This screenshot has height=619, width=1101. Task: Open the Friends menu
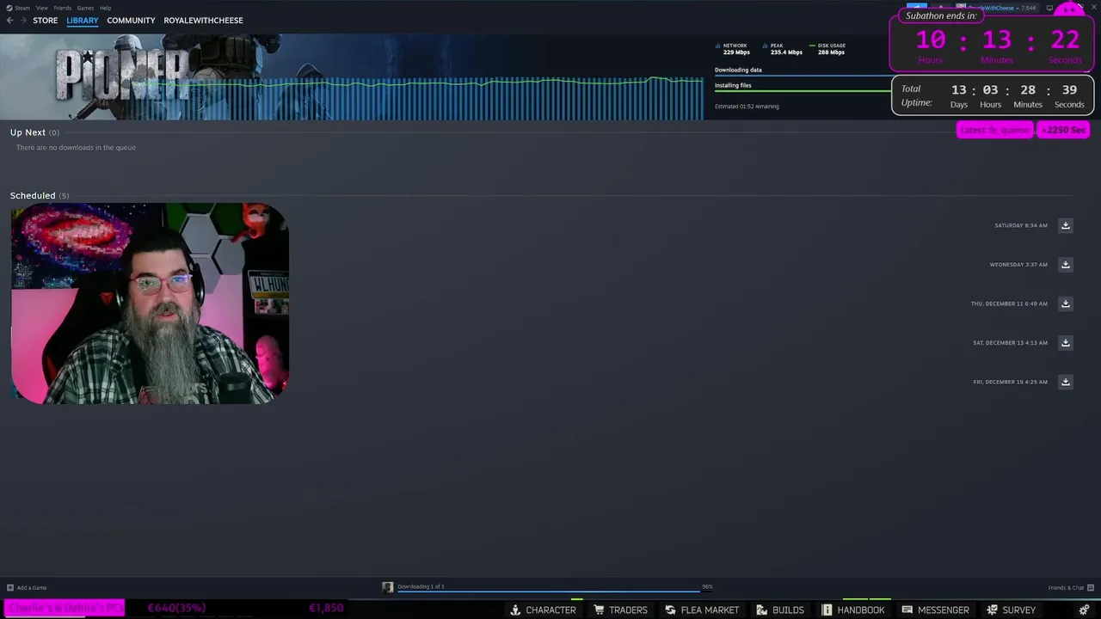[x=63, y=8]
